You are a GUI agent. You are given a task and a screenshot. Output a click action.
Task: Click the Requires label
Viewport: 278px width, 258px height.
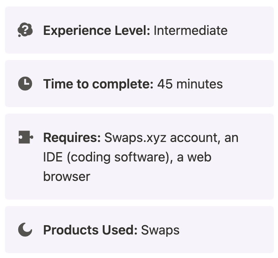(72, 138)
